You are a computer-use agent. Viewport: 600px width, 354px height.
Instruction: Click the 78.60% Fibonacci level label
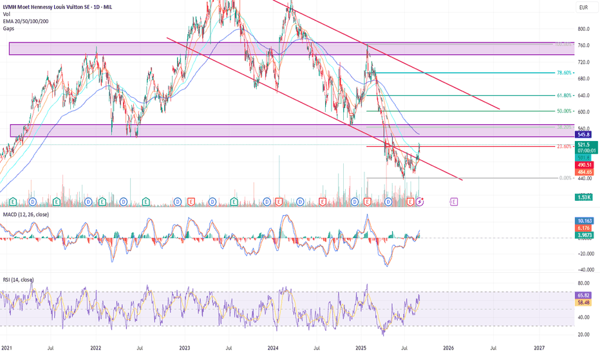[564, 73]
